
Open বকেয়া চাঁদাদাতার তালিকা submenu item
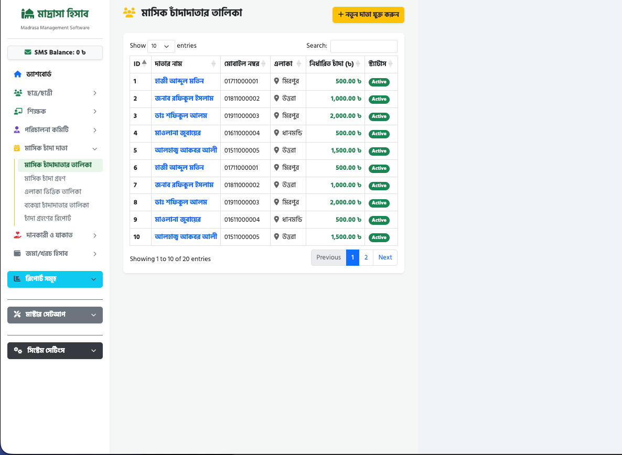57,205
